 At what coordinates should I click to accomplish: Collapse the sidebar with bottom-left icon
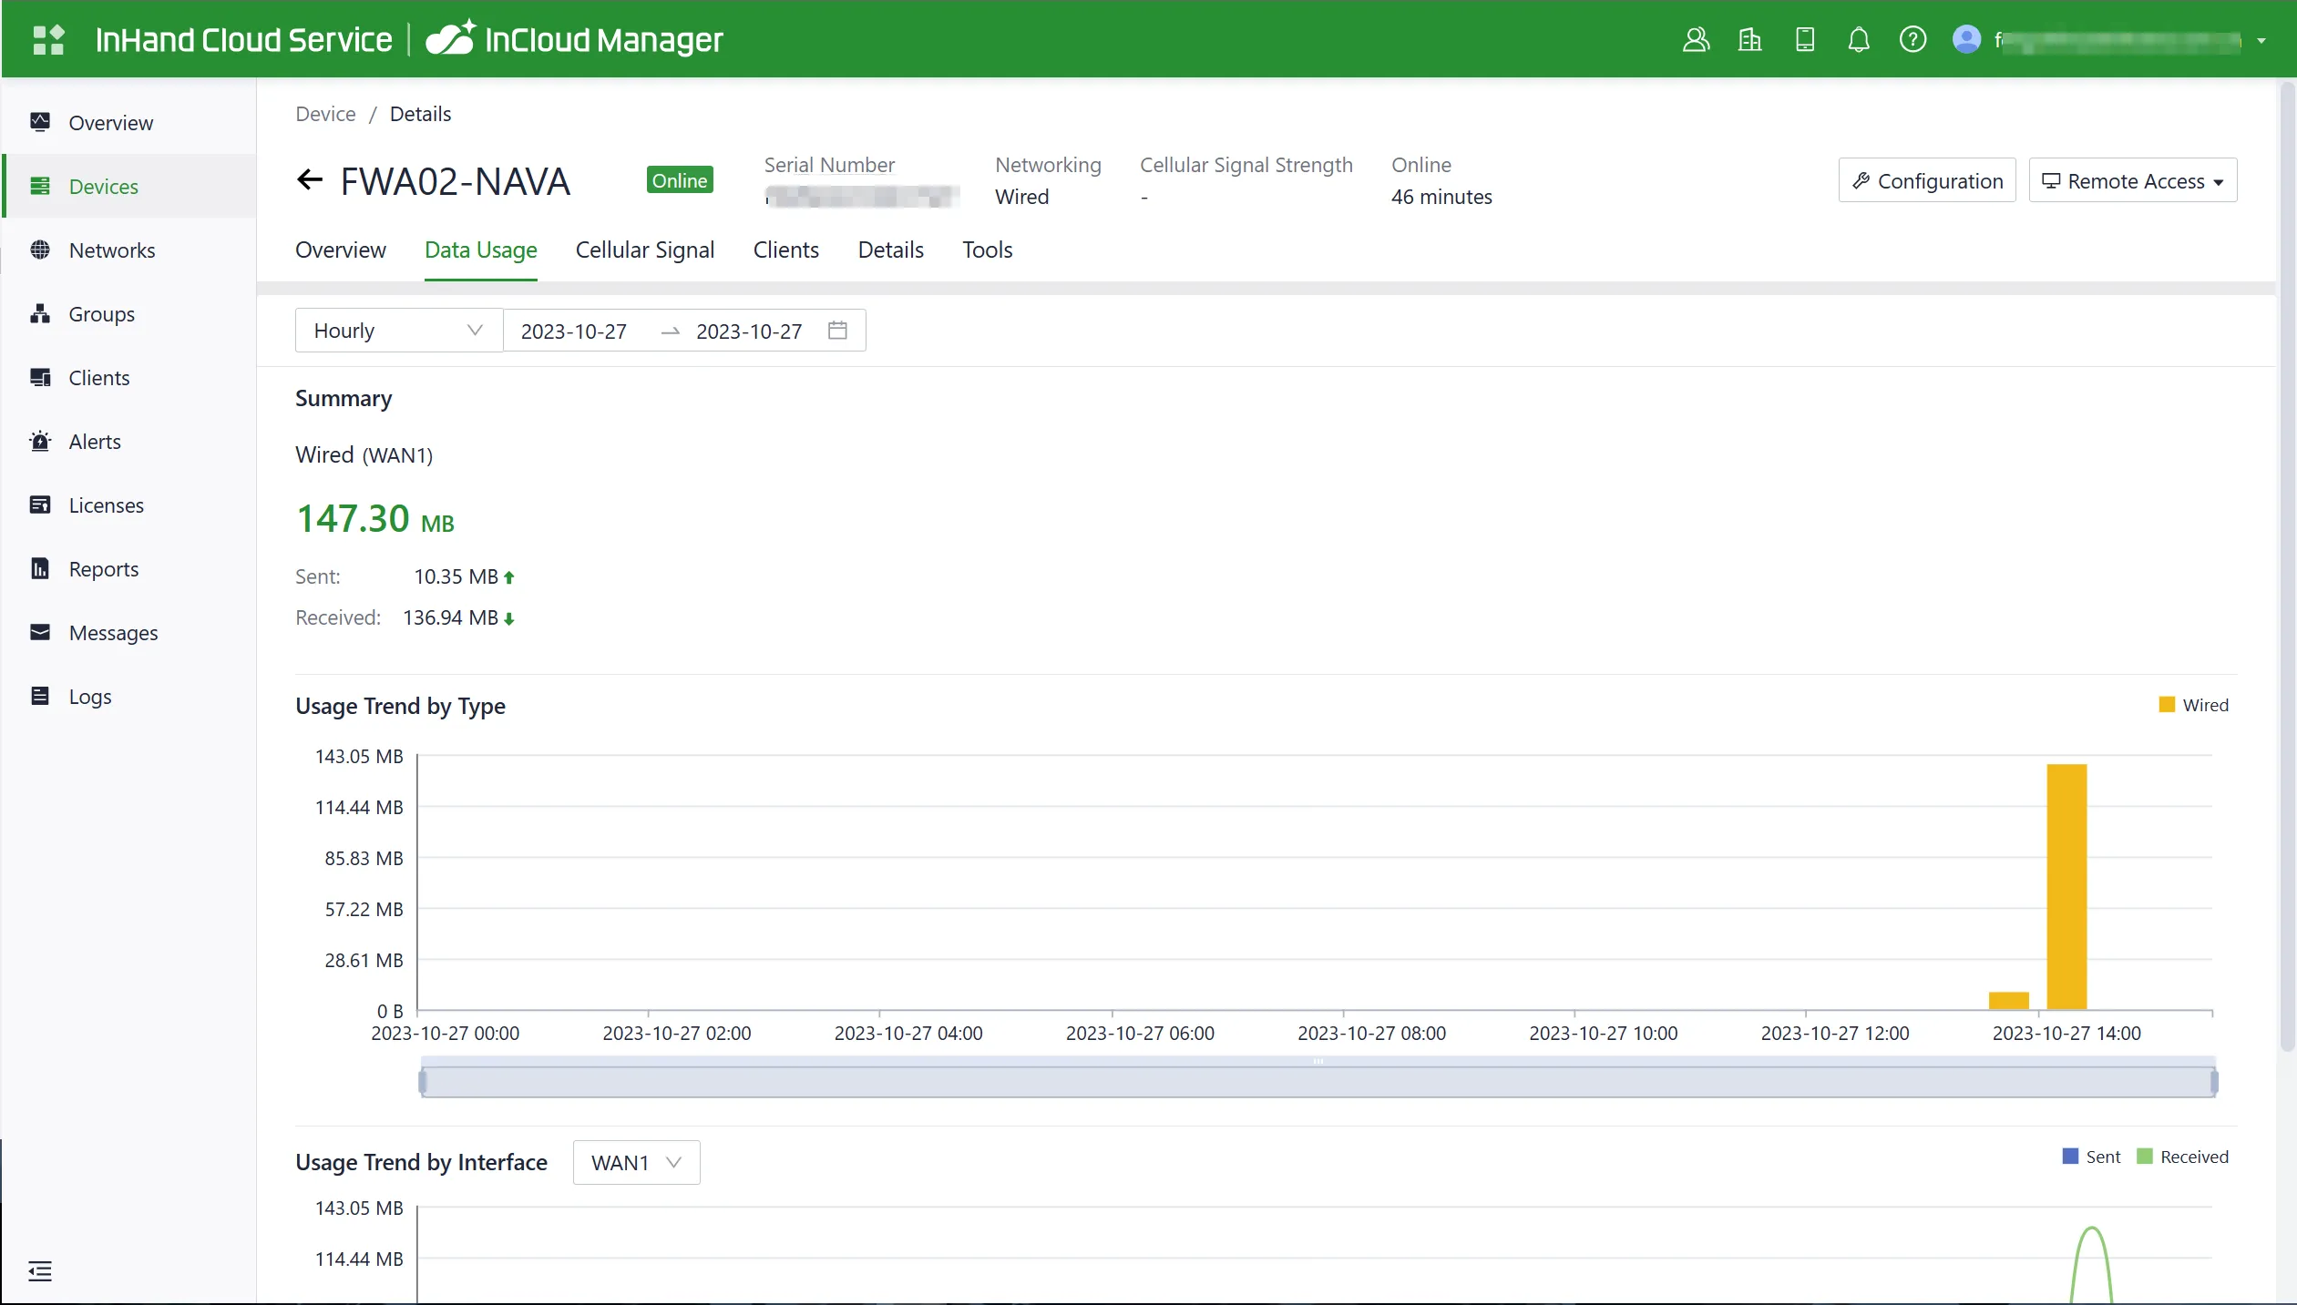tap(40, 1270)
